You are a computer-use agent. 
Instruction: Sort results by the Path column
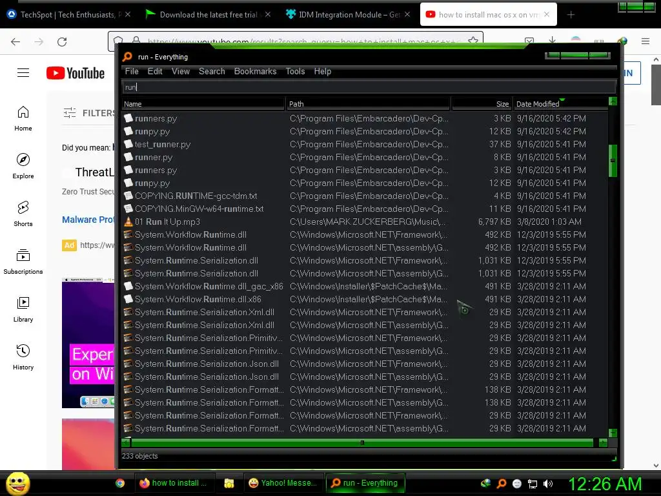(368, 104)
